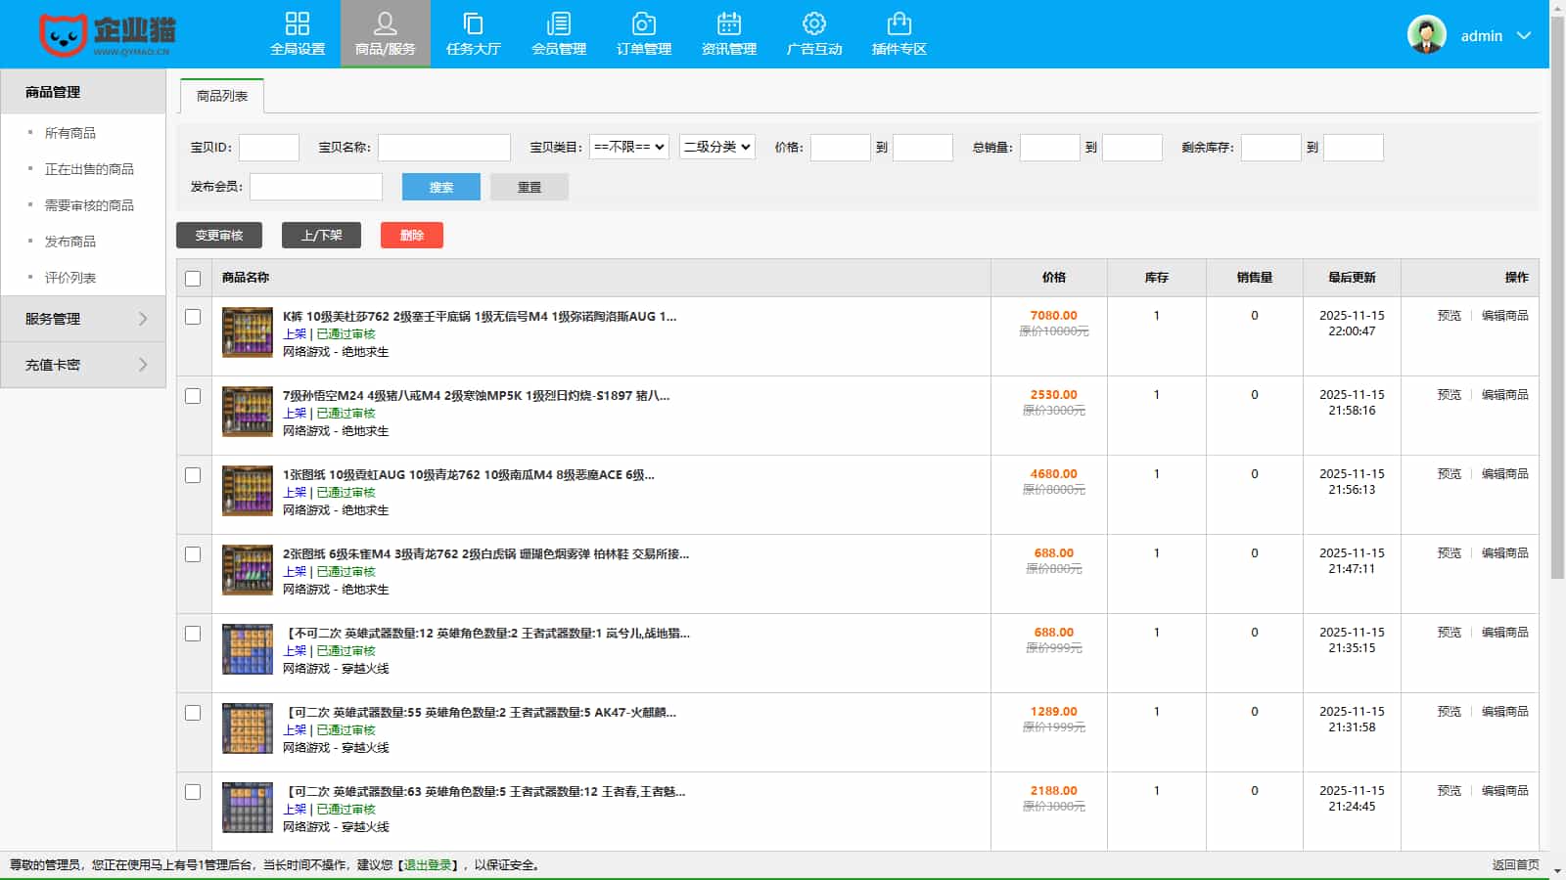The height and width of the screenshot is (880, 1566).
Task: Click the 任务大厅 icon
Action: [x=473, y=24]
